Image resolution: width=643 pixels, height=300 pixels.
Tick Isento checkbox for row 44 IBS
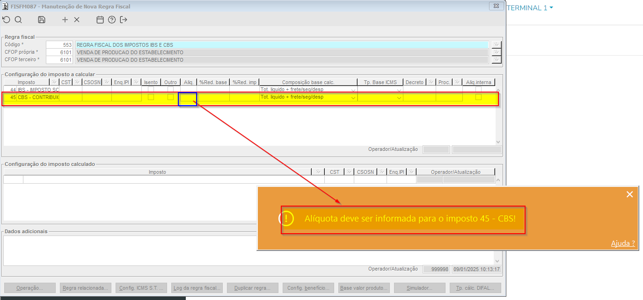tap(151, 89)
